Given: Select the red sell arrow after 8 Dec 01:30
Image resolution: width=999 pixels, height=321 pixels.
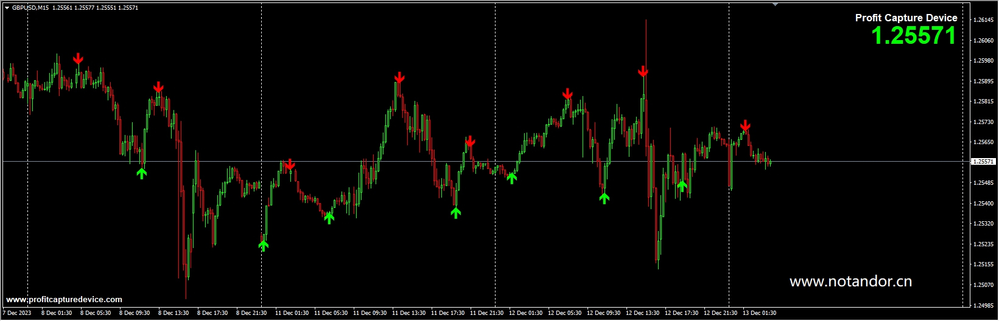Looking at the screenshot, I should click(x=78, y=59).
